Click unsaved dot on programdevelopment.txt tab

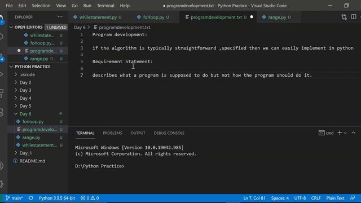(252, 17)
